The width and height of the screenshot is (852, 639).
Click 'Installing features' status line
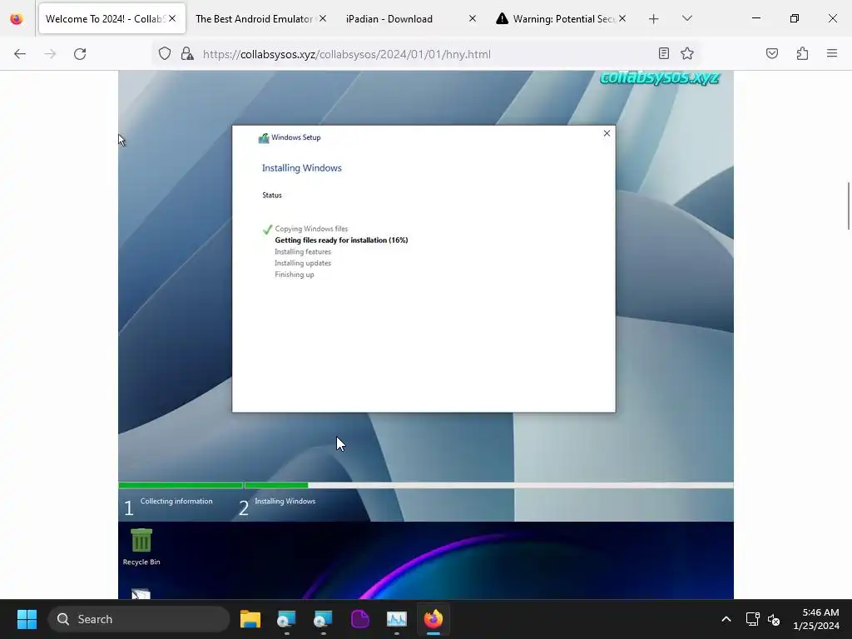[x=303, y=251]
